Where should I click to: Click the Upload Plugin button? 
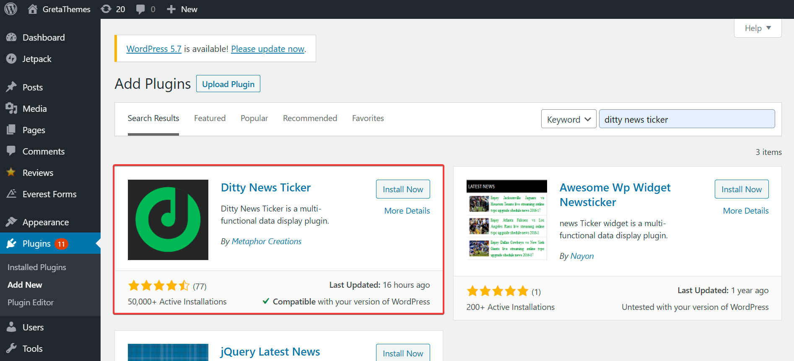(x=228, y=84)
